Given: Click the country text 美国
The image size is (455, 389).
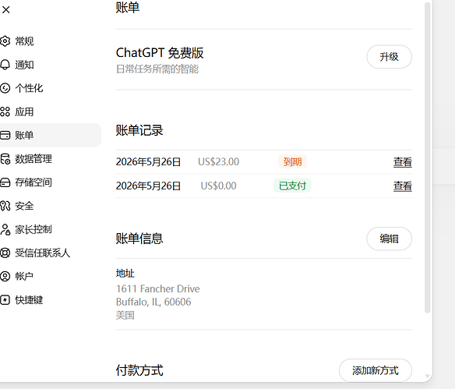Looking at the screenshot, I should (x=125, y=315).
